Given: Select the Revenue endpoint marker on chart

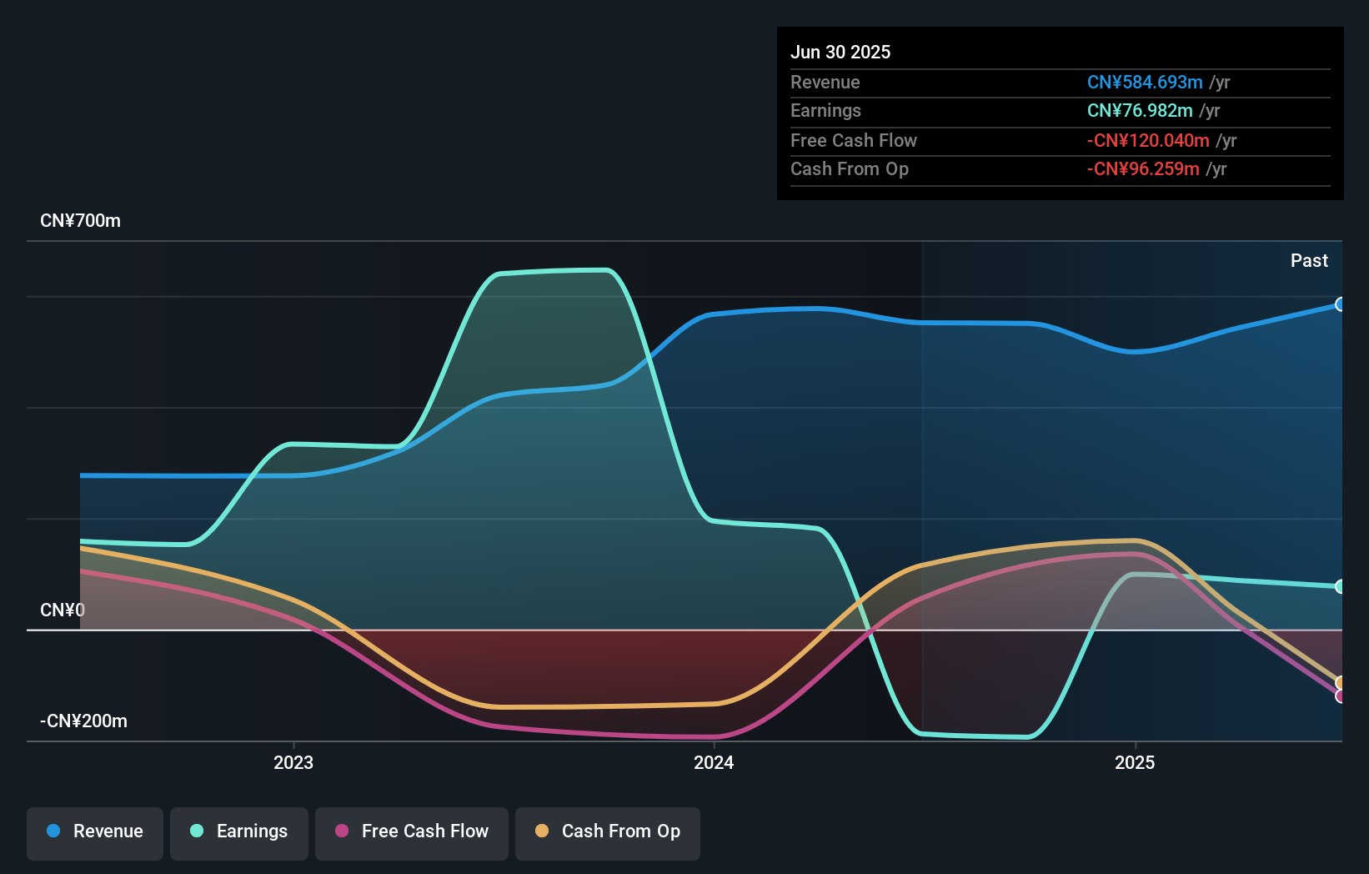Looking at the screenshot, I should [1341, 304].
